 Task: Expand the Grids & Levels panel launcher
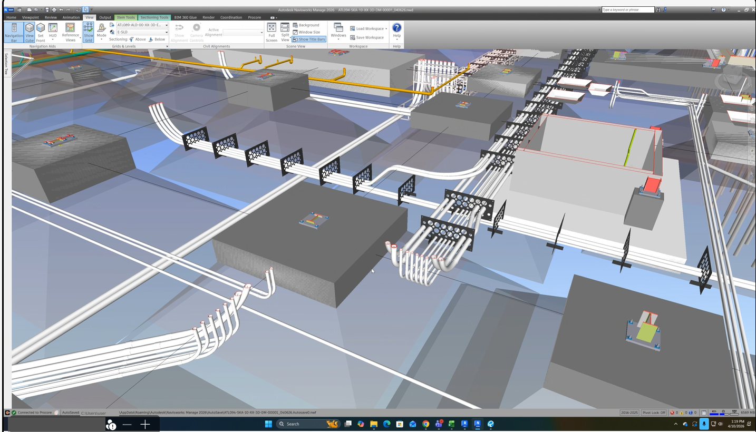pos(168,46)
